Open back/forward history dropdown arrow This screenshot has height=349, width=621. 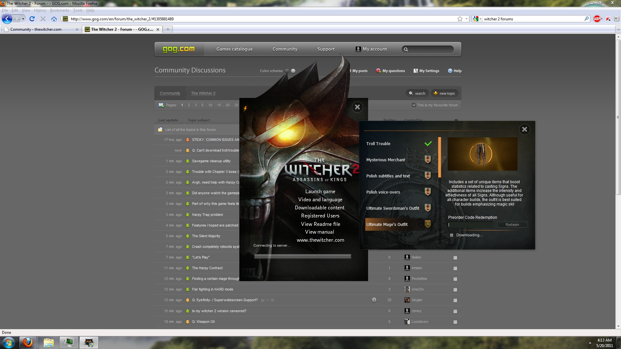pos(23,19)
